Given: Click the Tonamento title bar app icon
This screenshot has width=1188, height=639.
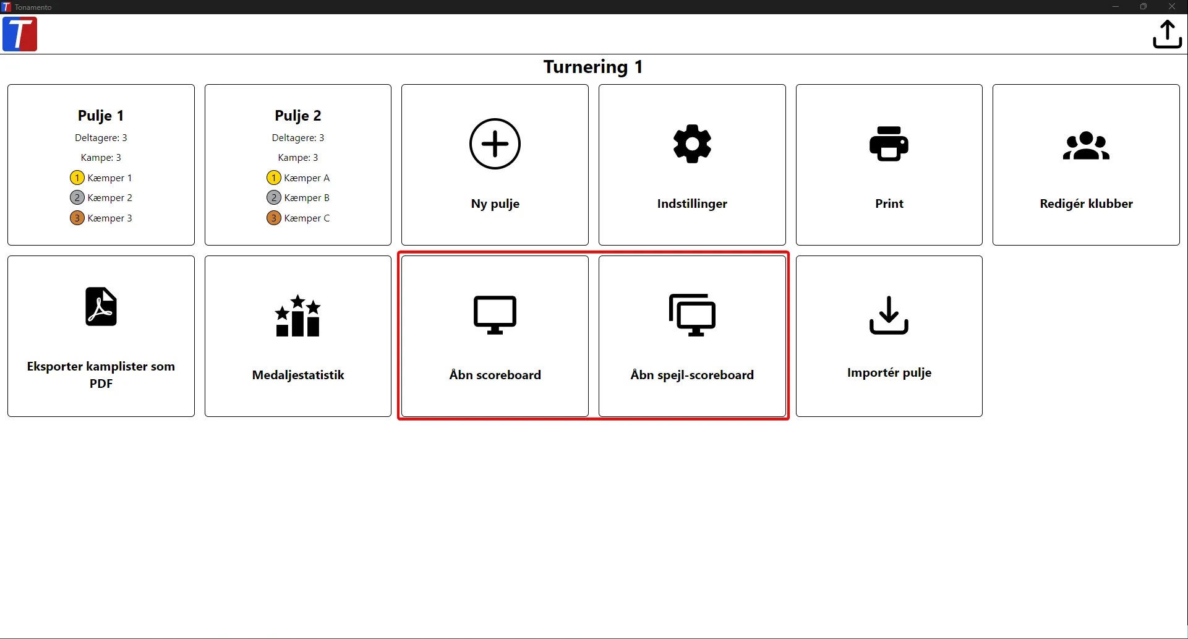Looking at the screenshot, I should coord(7,7).
